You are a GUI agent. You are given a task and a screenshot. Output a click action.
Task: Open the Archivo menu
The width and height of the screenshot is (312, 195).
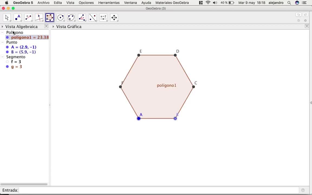point(43,3)
